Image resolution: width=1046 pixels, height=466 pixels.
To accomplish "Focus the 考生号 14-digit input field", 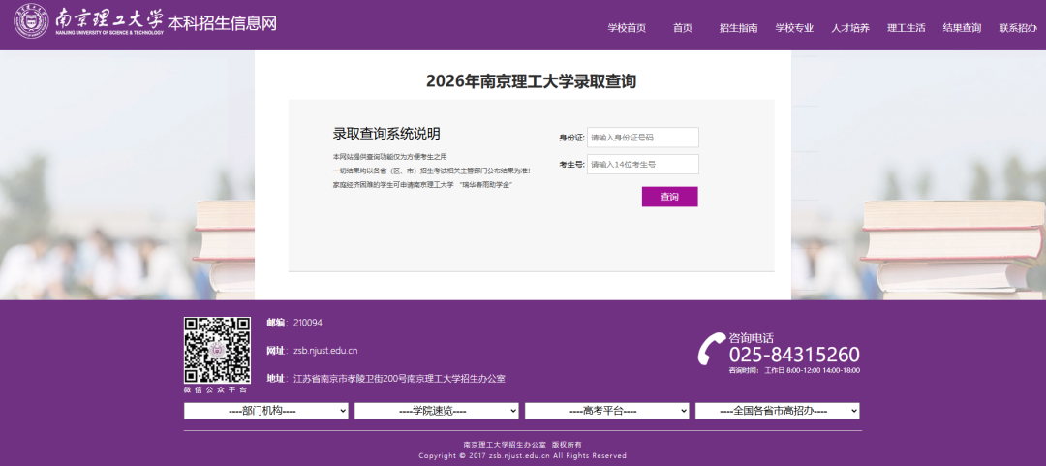I will coord(642,165).
